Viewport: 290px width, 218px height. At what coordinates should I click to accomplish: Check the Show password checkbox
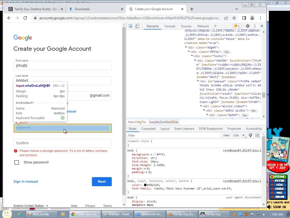(x=17, y=162)
